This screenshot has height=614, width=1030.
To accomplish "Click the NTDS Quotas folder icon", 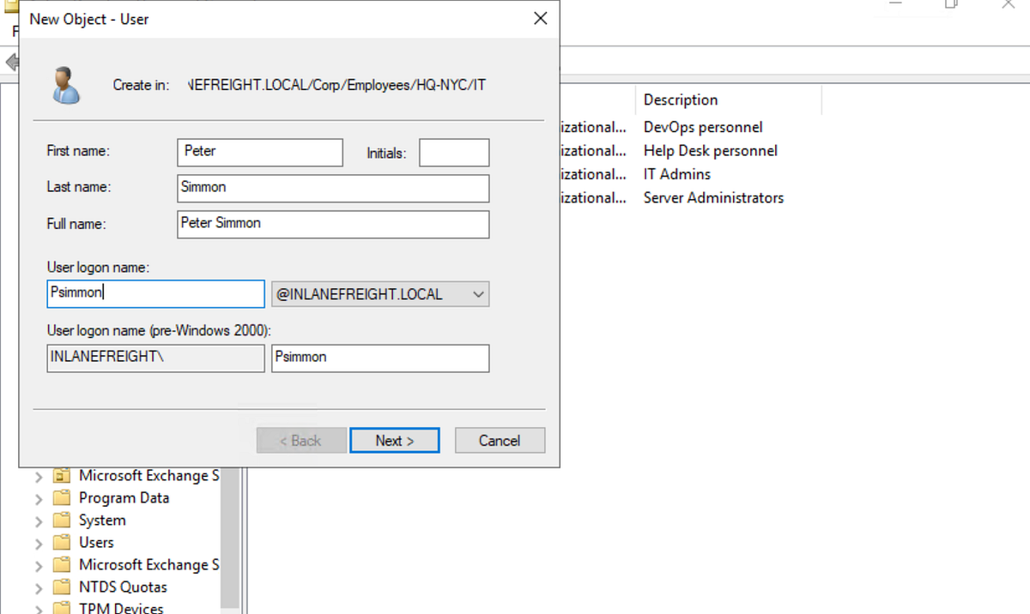I will pyautogui.click(x=61, y=587).
